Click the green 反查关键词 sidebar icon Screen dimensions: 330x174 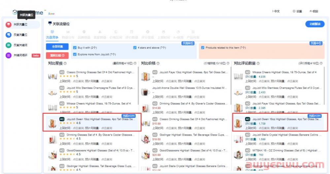[x=9, y=45]
